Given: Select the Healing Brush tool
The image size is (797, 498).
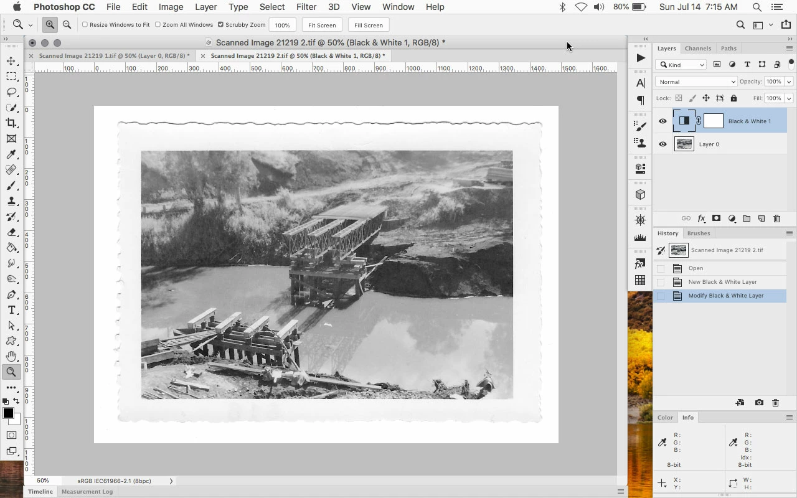Looking at the screenshot, I should pyautogui.click(x=11, y=170).
